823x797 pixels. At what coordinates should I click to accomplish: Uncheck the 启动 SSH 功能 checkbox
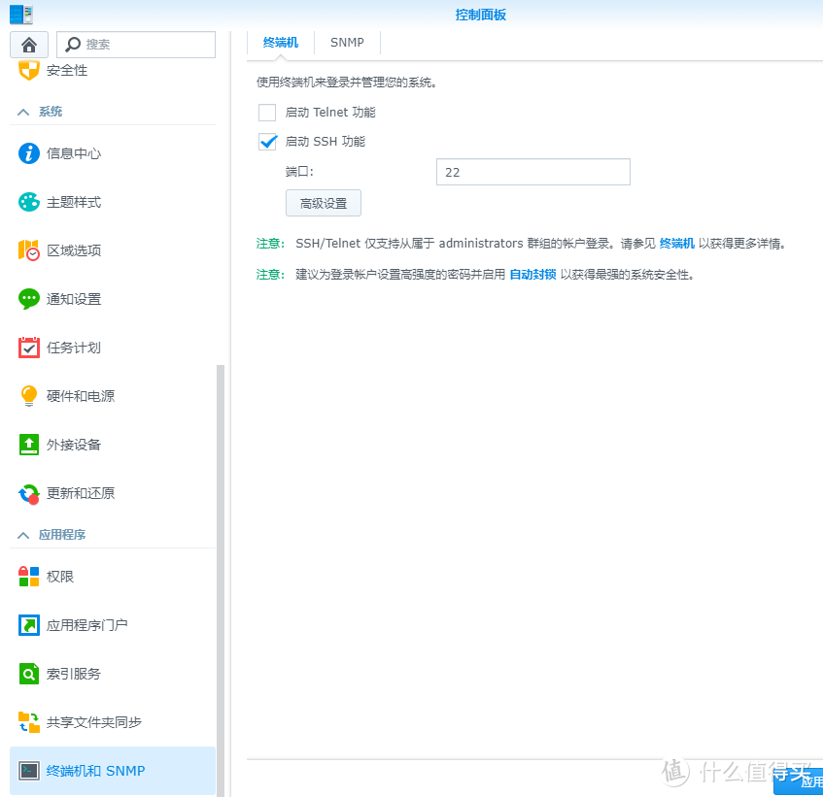[267, 142]
